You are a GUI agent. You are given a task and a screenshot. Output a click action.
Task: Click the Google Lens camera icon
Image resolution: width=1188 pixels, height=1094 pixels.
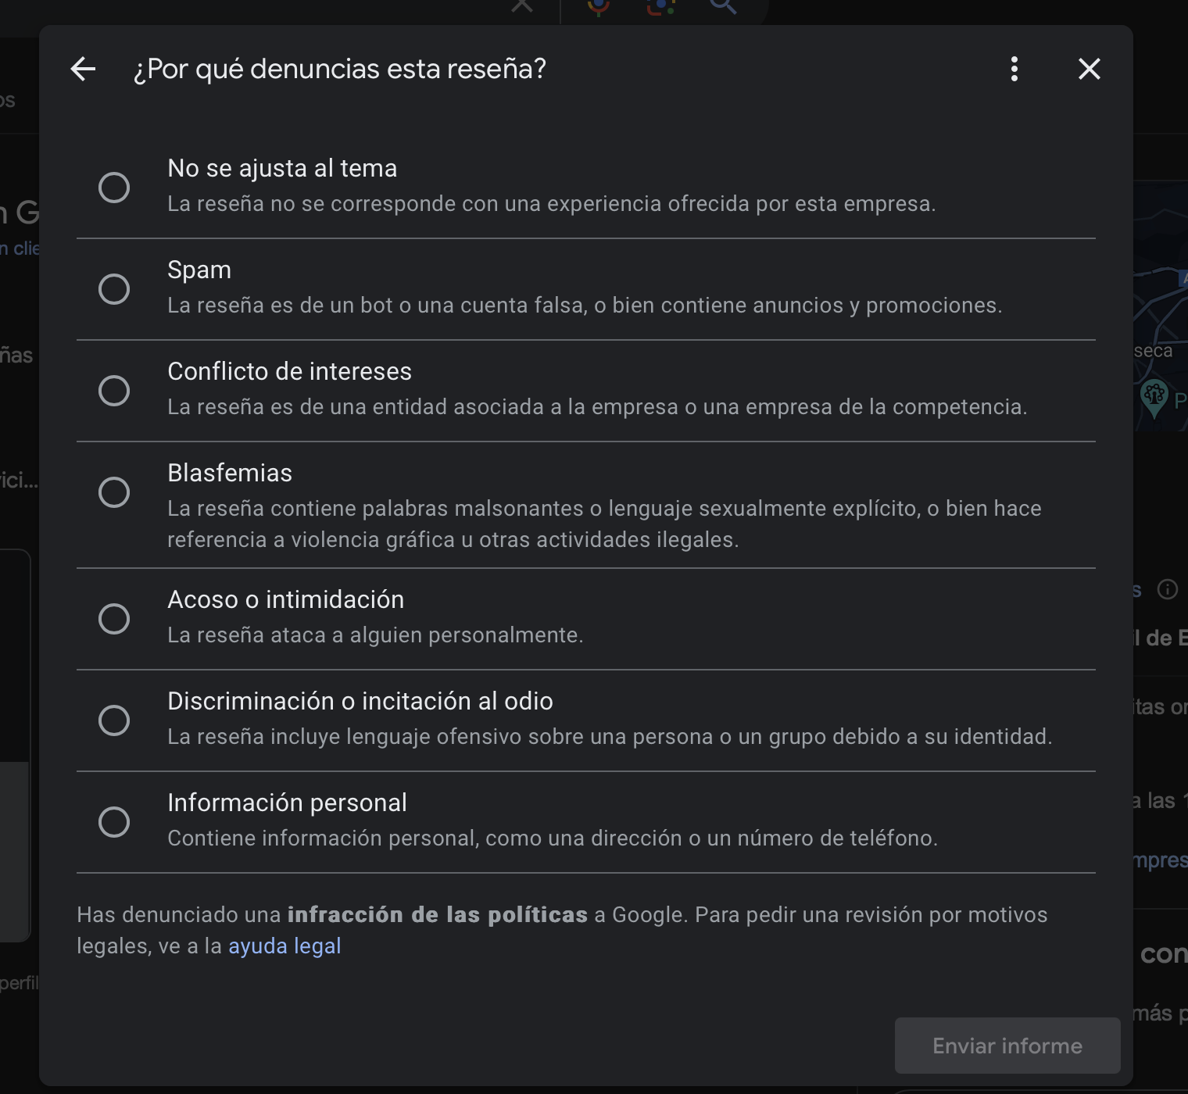(660, 7)
